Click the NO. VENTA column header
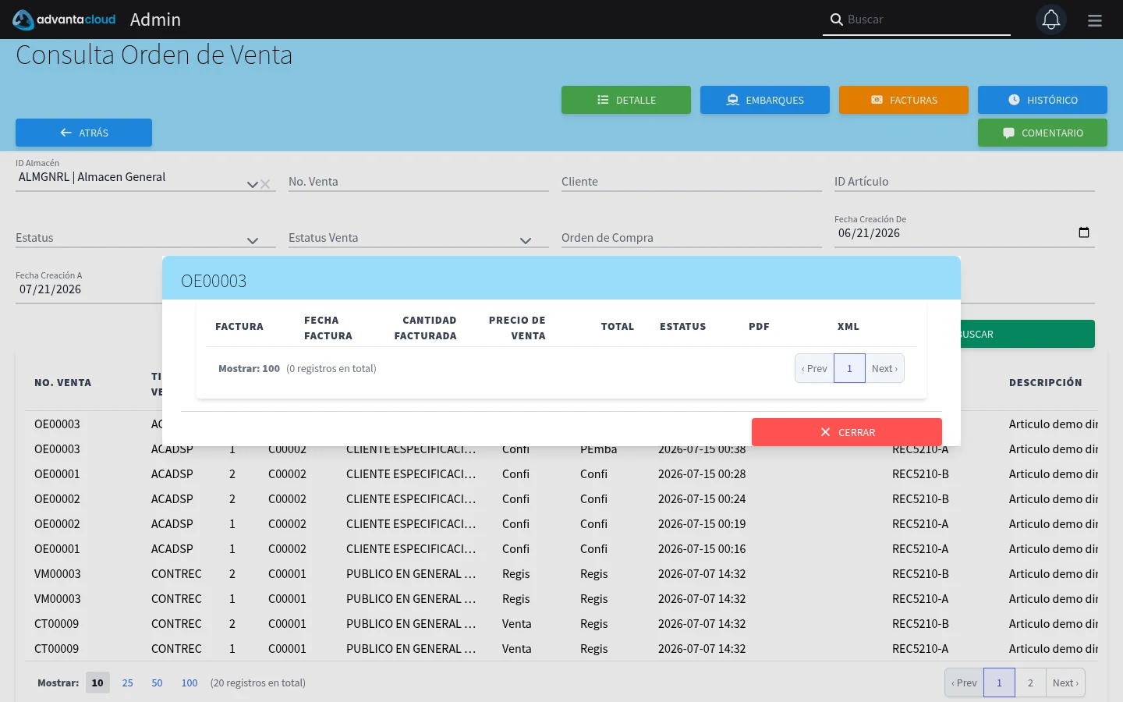The image size is (1123, 702). (x=62, y=383)
